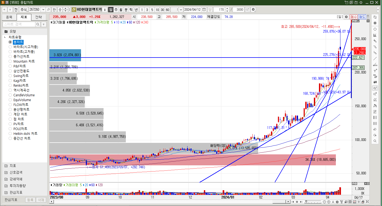Click the gear icon in right drawing toolbar
This screenshot has height=206, width=382.
coord(375,23)
